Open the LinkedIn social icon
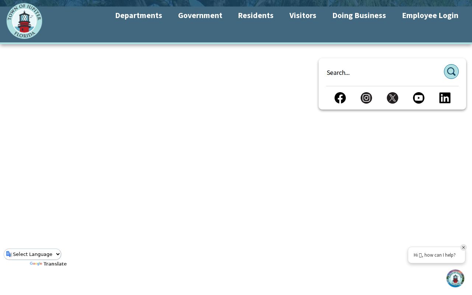The width and height of the screenshot is (472, 295). click(445, 98)
